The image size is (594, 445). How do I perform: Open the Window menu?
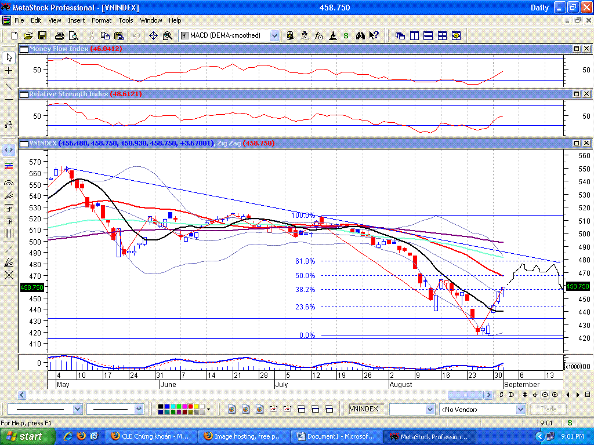point(151,20)
